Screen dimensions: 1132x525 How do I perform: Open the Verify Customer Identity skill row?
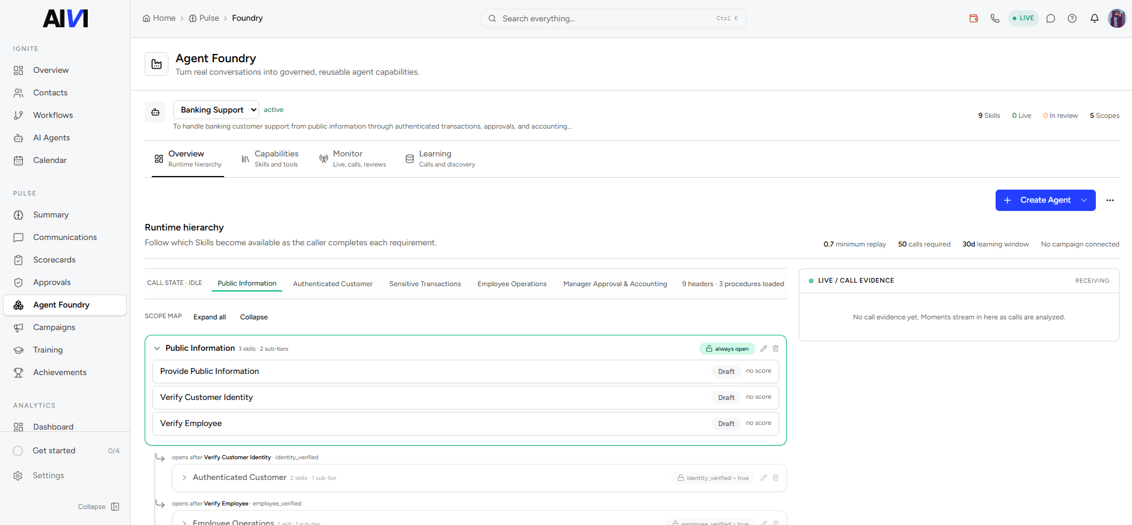pyautogui.click(x=465, y=398)
